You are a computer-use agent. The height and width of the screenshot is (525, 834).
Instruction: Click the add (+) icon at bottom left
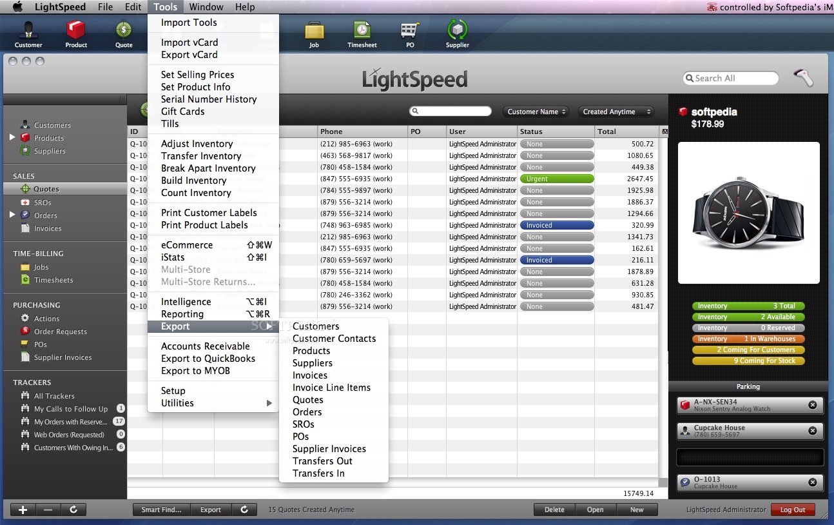point(22,510)
